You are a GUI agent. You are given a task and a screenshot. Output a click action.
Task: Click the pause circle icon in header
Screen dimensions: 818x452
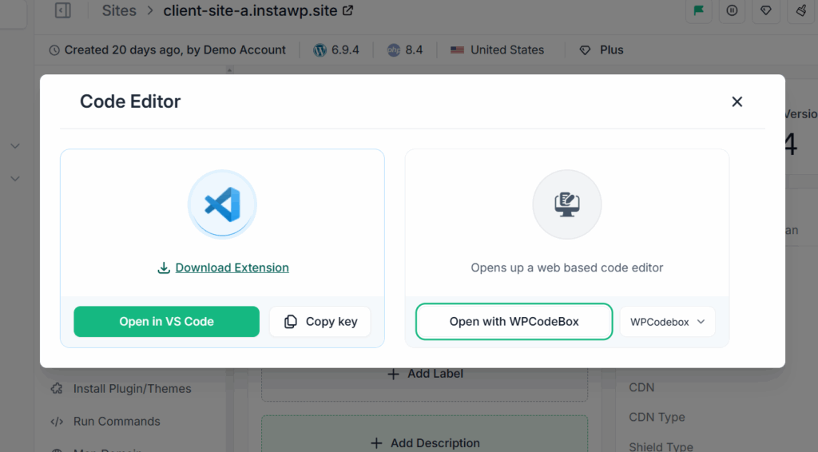click(732, 10)
